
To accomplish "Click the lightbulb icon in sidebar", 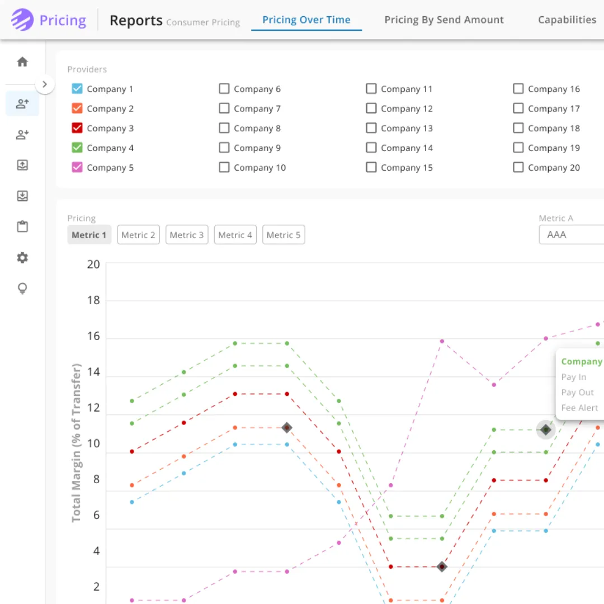I will tap(22, 289).
